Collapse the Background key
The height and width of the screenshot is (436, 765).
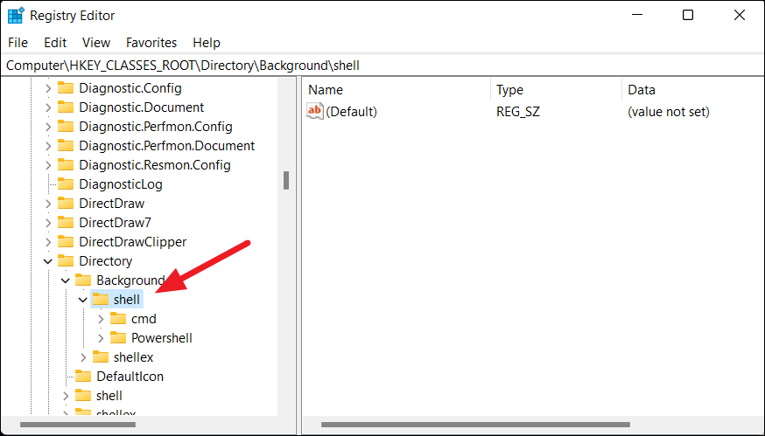(x=65, y=280)
